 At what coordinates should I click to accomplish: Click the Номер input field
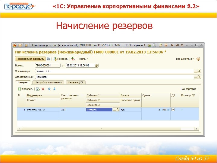48,66
